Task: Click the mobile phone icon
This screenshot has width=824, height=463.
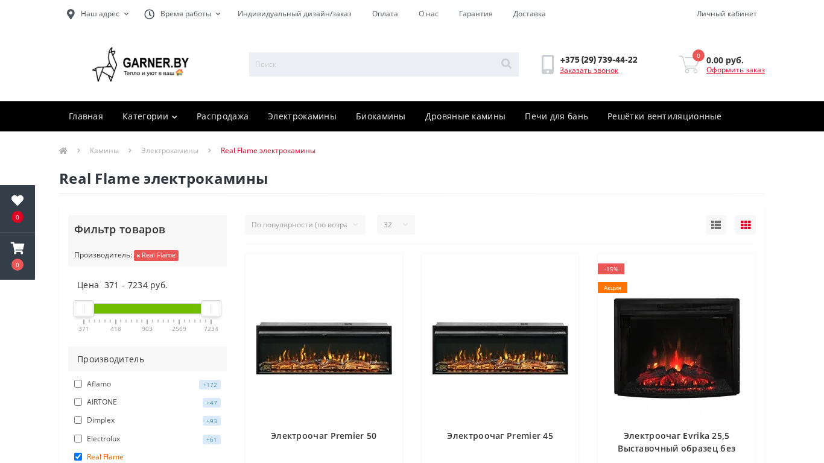Action: (x=548, y=65)
